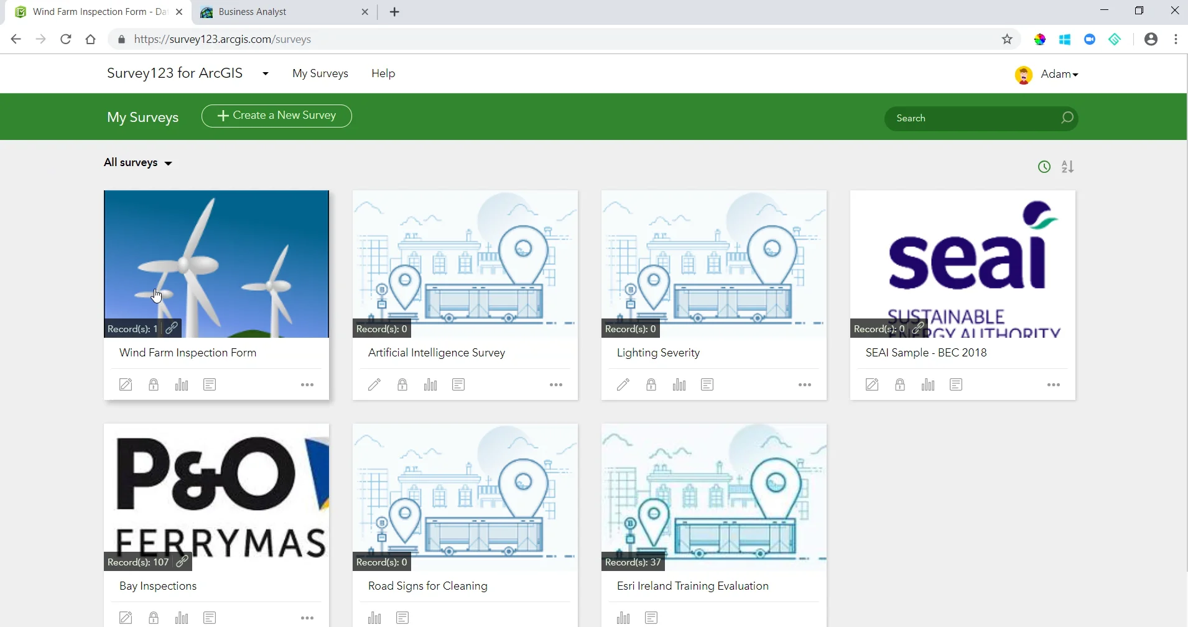The width and height of the screenshot is (1188, 627).
Task: Open the wind turbine thumbnail of Wind Farm Inspection Form
Action: click(x=216, y=264)
